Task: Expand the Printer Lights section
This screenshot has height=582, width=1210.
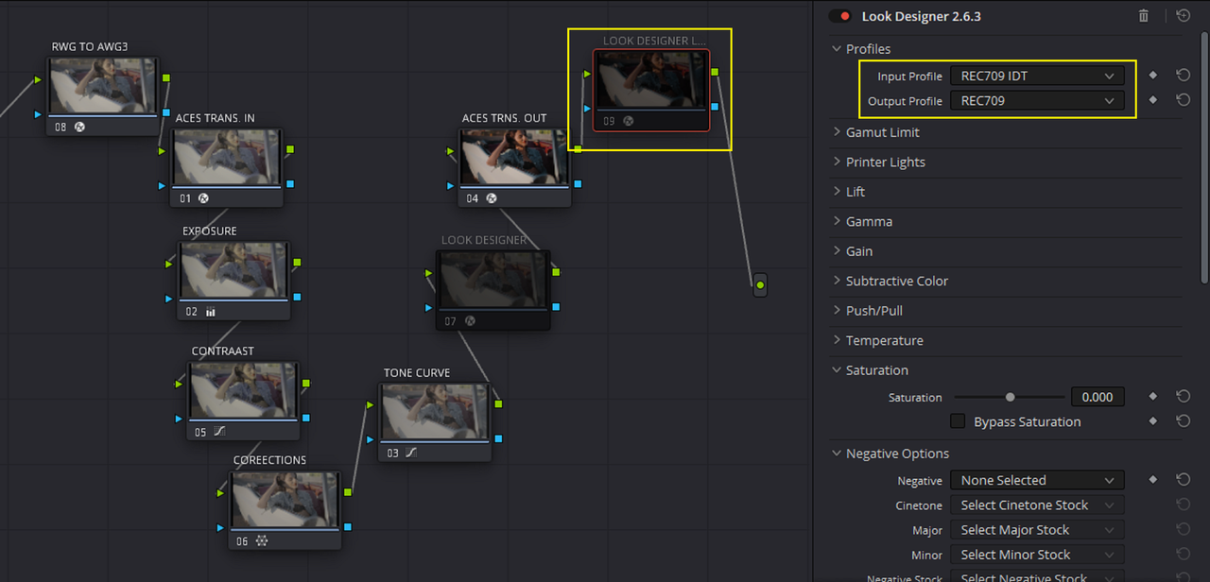Action: click(836, 162)
